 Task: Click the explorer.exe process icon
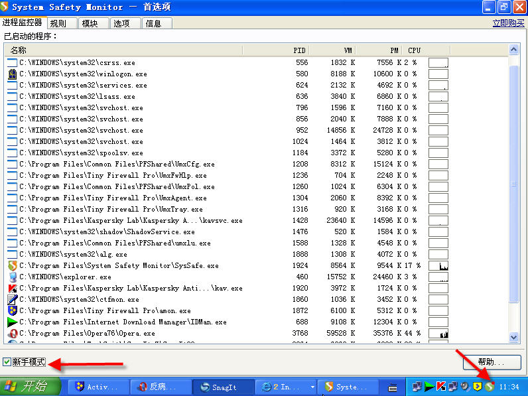coord(13,277)
